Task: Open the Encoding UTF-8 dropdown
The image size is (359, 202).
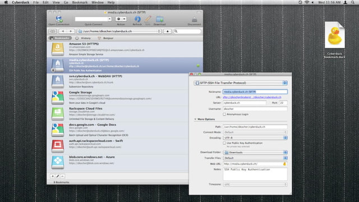Action: tap(255, 138)
